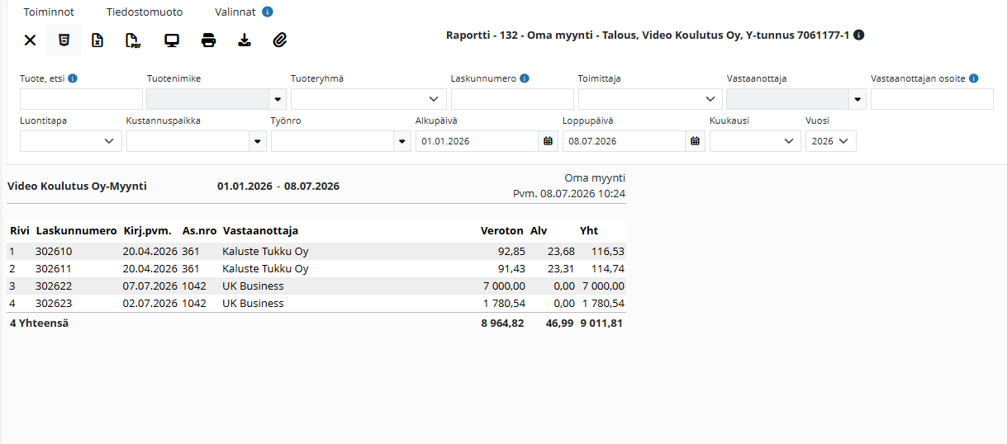Export the report as an Excel file
The height and width of the screenshot is (444, 1007).
[97, 40]
